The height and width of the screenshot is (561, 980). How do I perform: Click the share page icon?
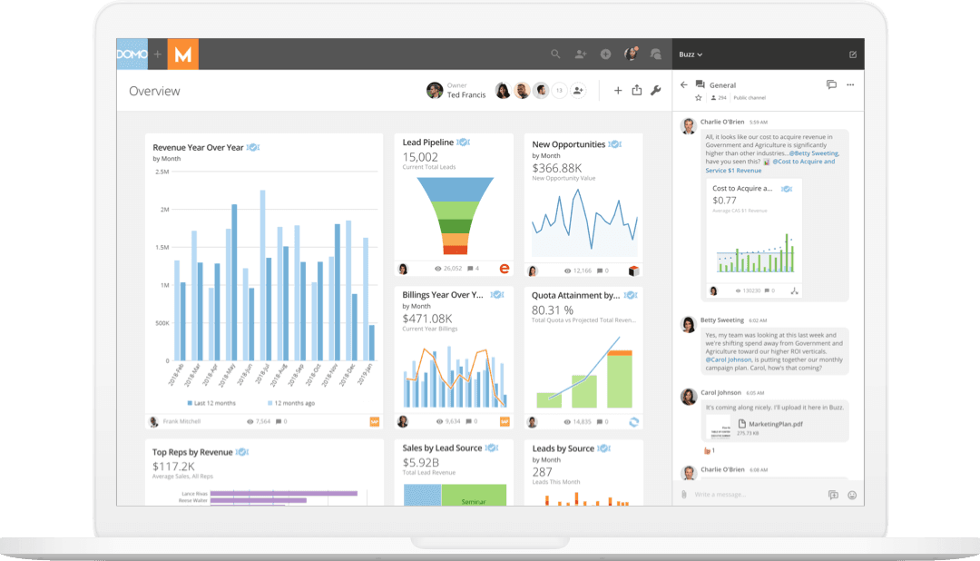637,91
